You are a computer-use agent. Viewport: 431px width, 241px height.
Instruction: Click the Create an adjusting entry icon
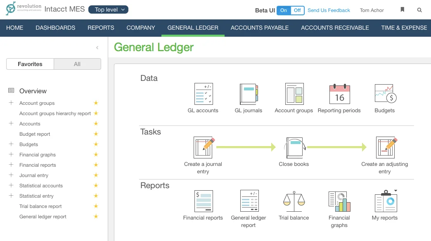point(386,147)
